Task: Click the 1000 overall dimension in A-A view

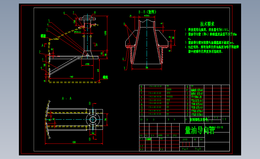Action: [x=74, y=142]
